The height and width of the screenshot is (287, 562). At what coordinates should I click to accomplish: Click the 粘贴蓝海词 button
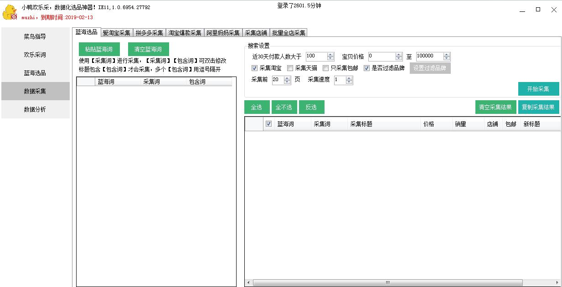[x=99, y=49]
